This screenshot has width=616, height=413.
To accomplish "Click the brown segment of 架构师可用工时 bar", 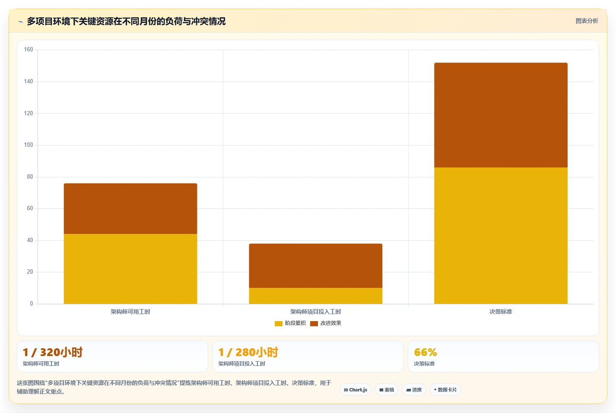I will (130, 209).
